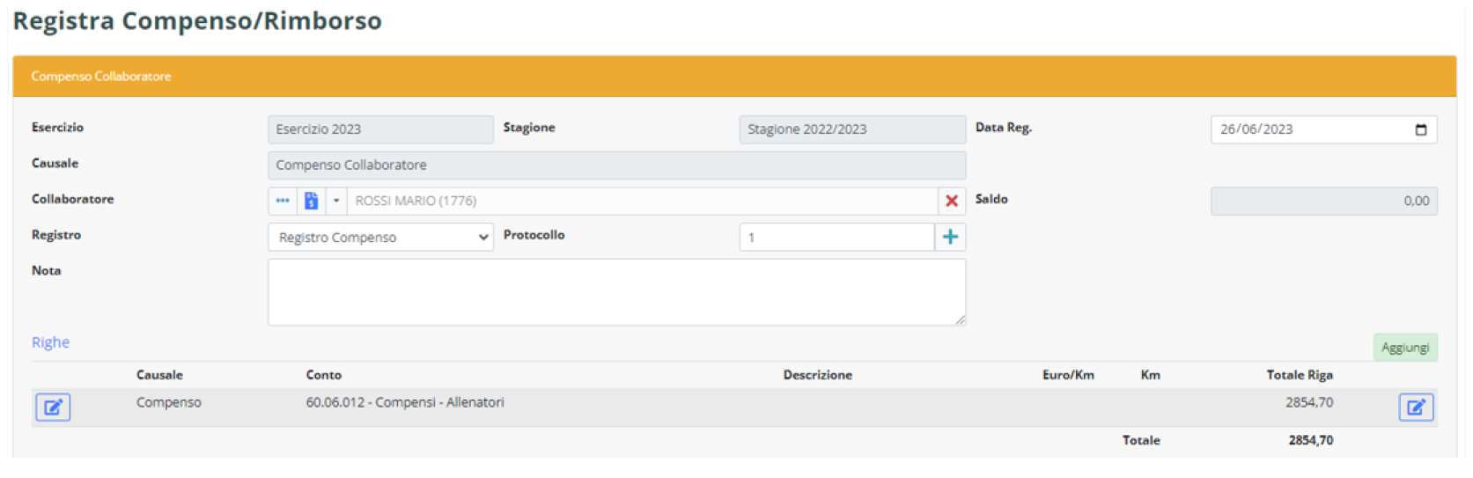
Task: Click the Stagione 2022/2023 field
Action: tap(851, 129)
